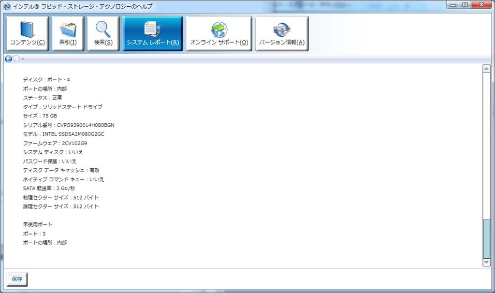Close the help window
This screenshot has width=495, height=293.
click(482, 5)
